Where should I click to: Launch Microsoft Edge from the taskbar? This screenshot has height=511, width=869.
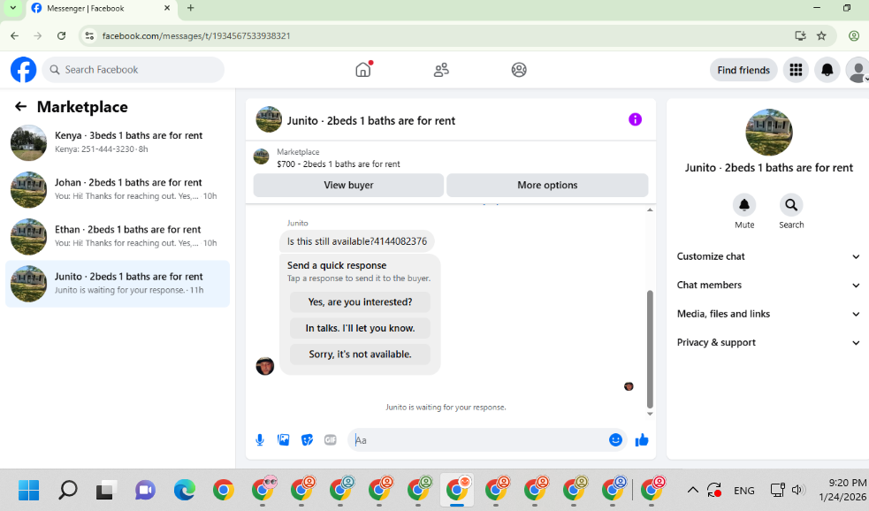tap(184, 490)
